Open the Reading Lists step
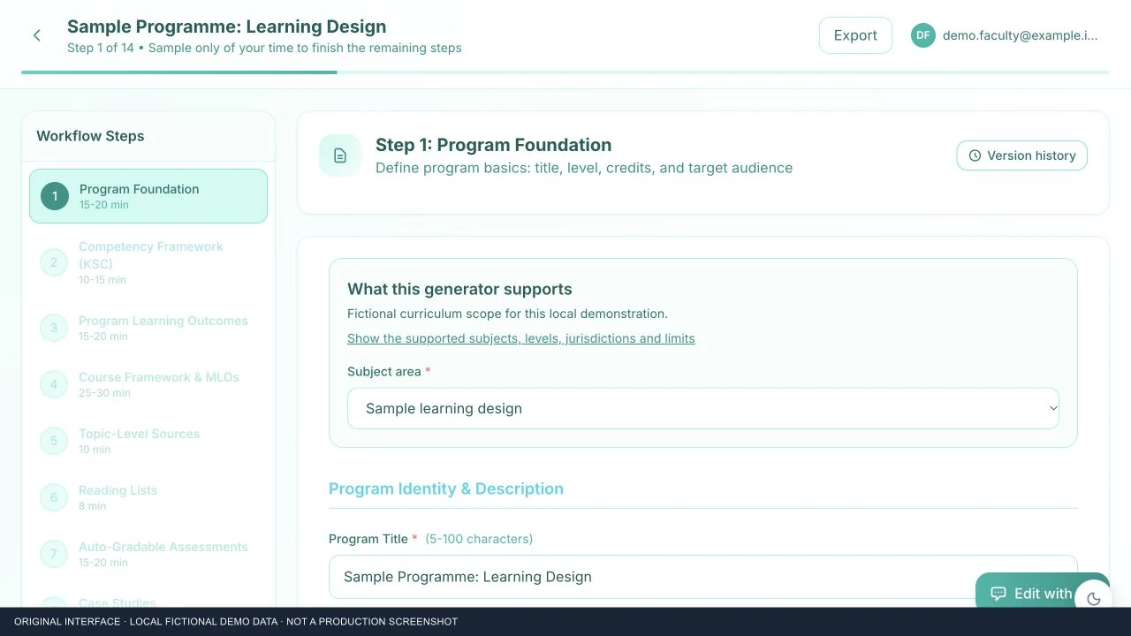The height and width of the screenshot is (636, 1131). click(x=148, y=497)
